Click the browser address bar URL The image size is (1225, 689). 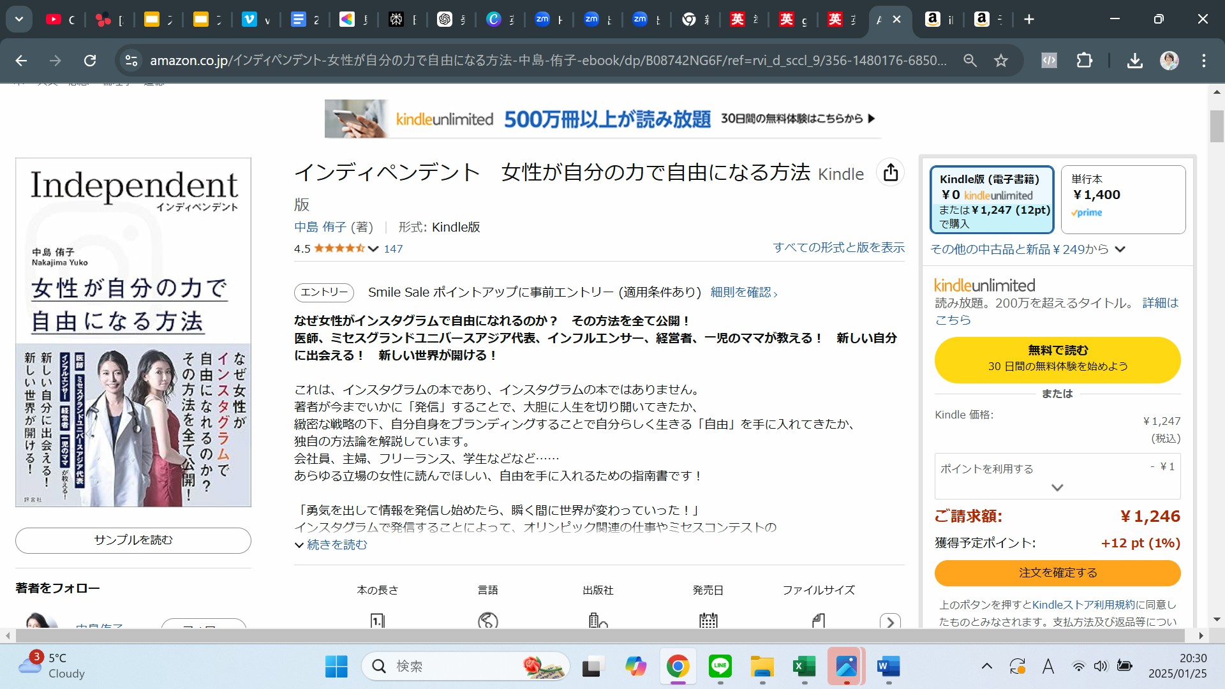coord(548,61)
